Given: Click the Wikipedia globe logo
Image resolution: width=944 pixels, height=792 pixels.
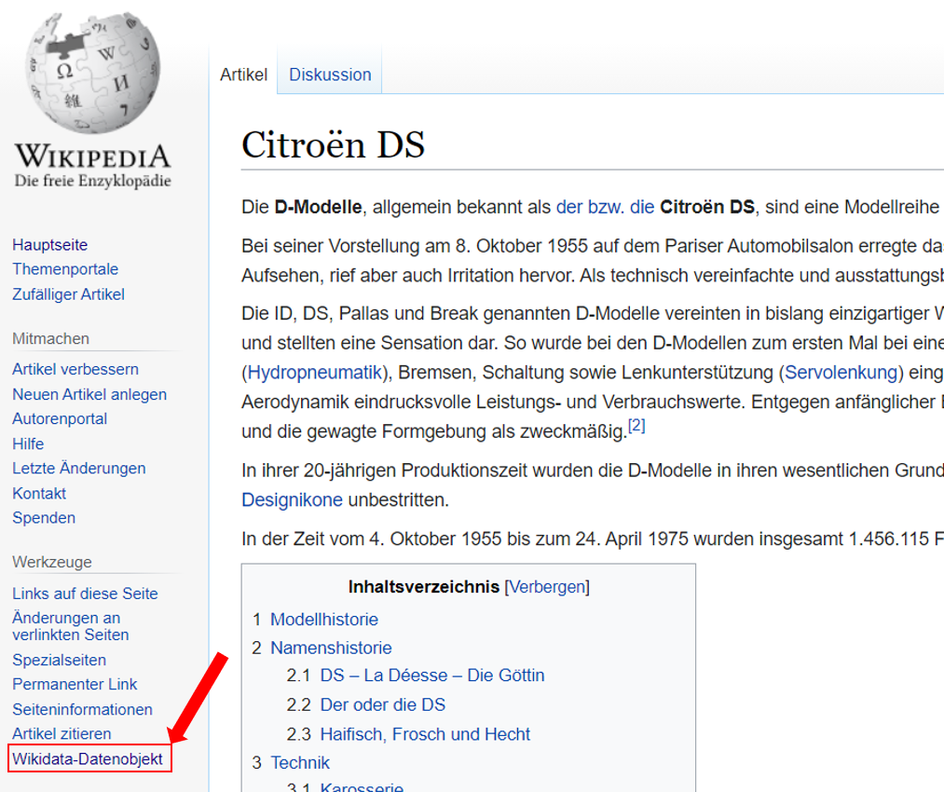Looking at the screenshot, I should [x=92, y=73].
